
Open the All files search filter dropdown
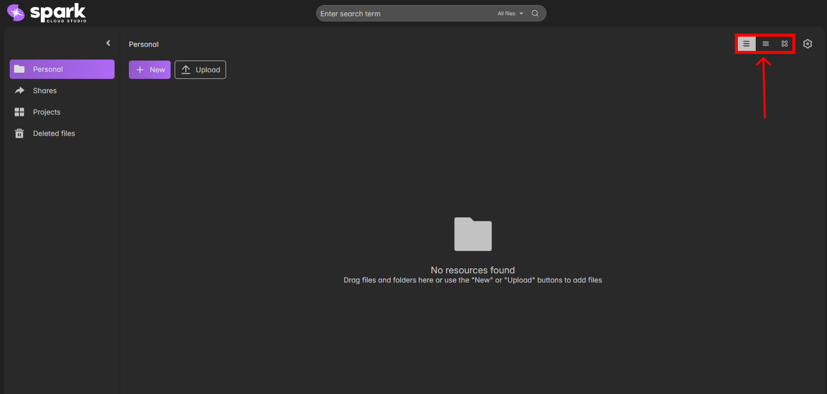pyautogui.click(x=510, y=14)
